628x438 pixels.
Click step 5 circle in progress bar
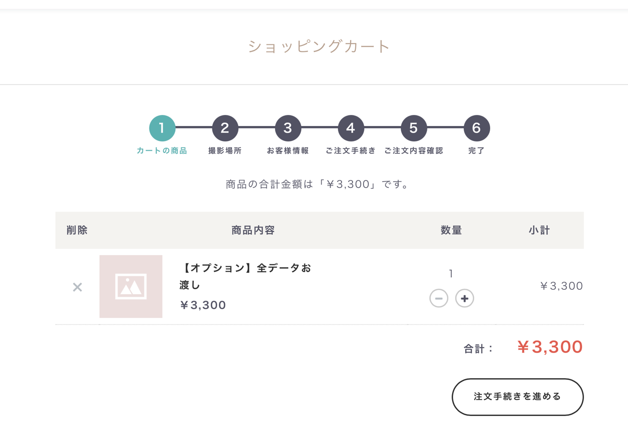tap(414, 128)
